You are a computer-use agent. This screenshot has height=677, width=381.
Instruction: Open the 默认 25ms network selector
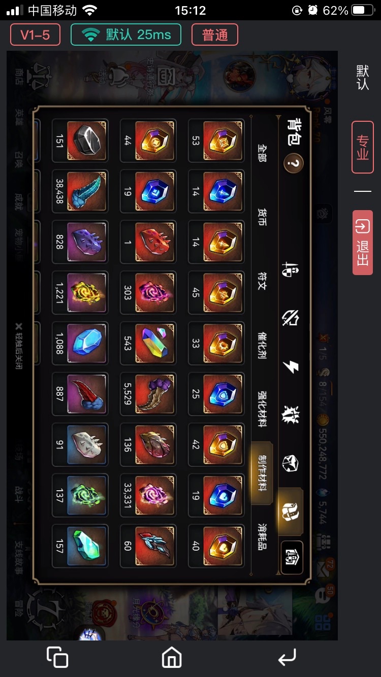point(125,35)
